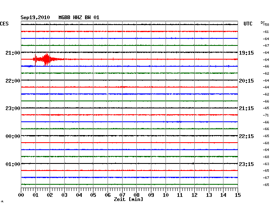Click minute tick label 00
Viewport: 271px width, 206px height.
21,195
